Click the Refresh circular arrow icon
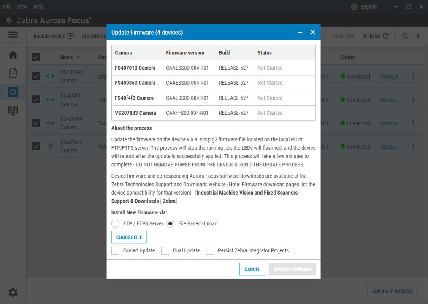The image size is (428, 304). pyautogui.click(x=385, y=36)
